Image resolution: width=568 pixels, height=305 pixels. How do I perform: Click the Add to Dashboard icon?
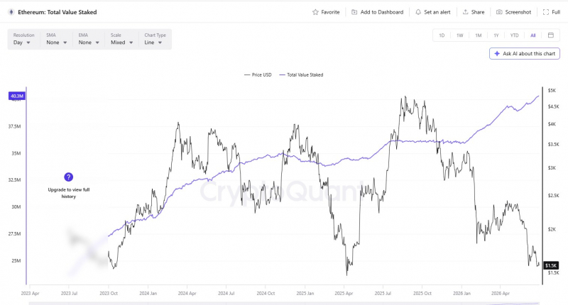coord(354,12)
